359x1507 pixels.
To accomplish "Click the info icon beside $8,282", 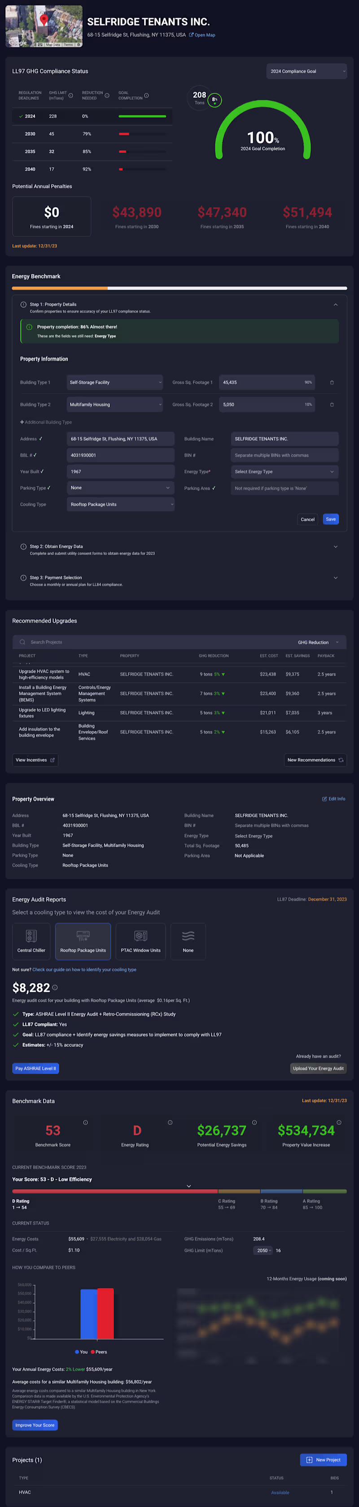I will [x=55, y=987].
